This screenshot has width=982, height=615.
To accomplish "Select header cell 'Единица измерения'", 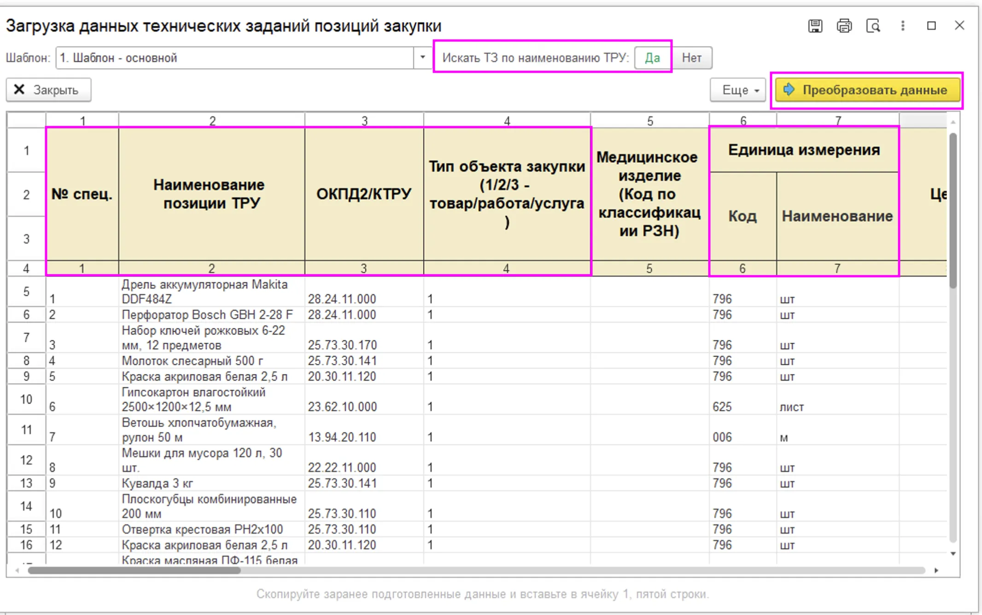I will [x=804, y=150].
